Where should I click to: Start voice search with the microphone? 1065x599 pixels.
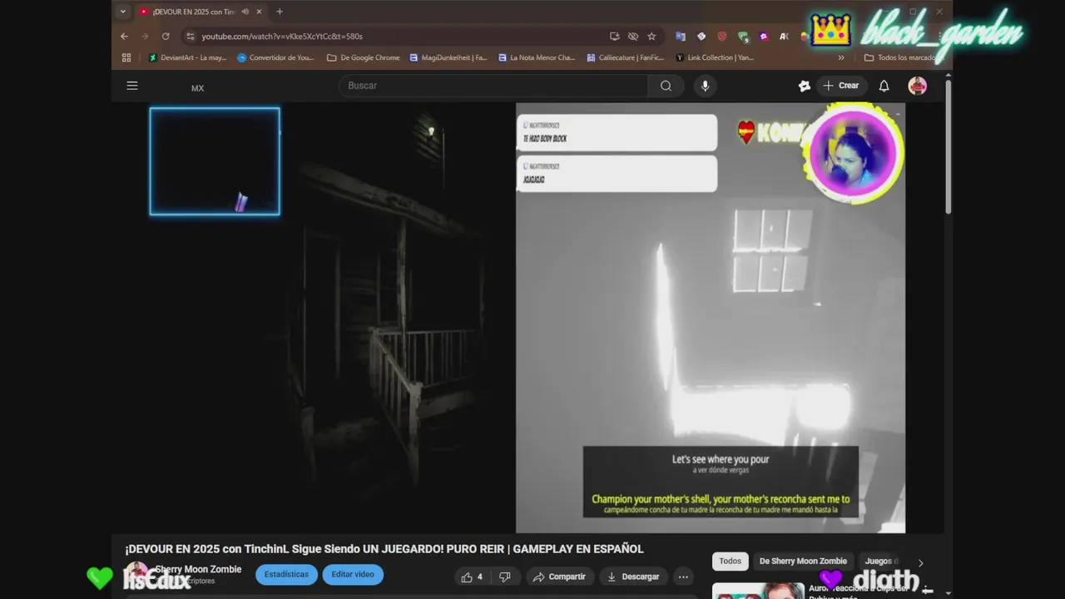click(705, 86)
